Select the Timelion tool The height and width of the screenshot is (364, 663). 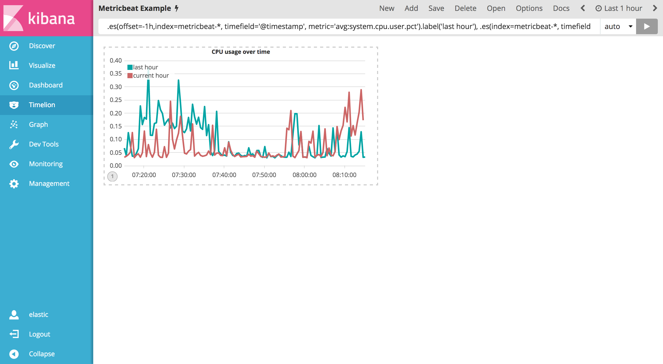[42, 104]
